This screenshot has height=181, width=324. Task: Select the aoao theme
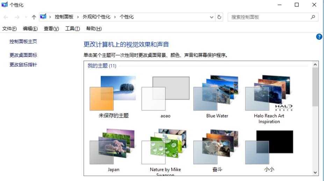(165, 97)
